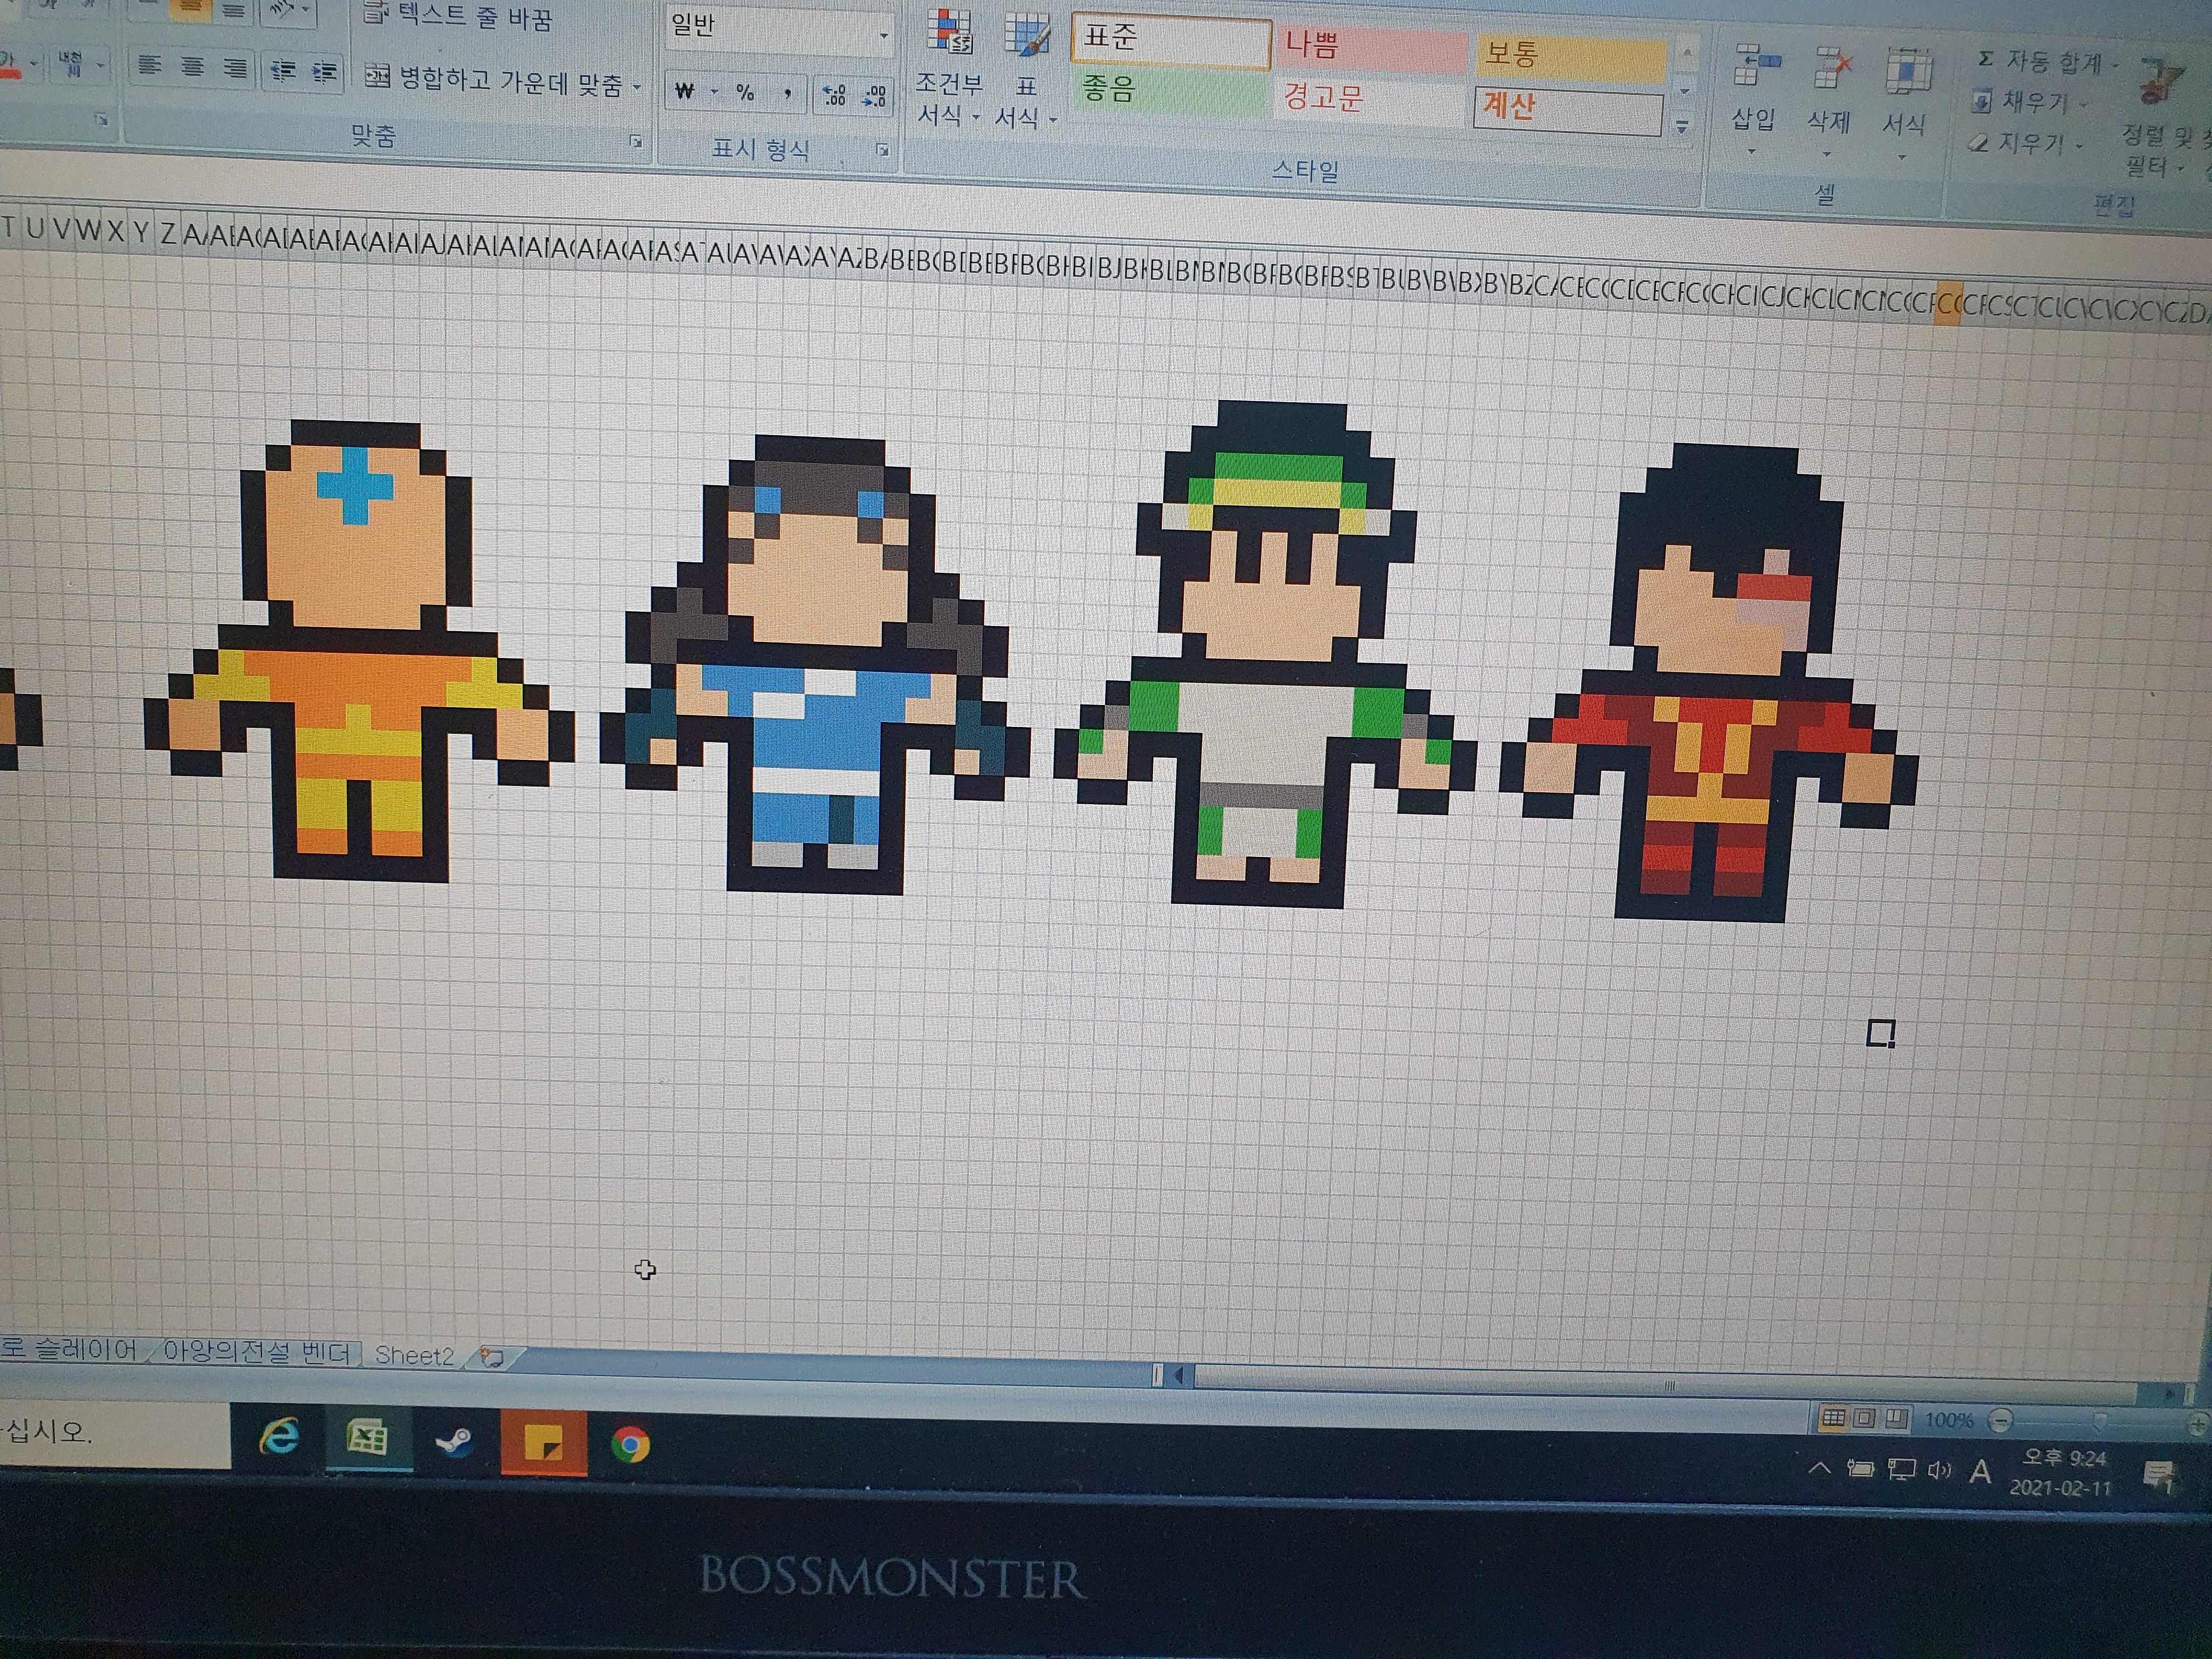The width and height of the screenshot is (2212, 1659).
Task: Switch to 아앙의전설 벤더 sheet tab
Action: [257, 1352]
